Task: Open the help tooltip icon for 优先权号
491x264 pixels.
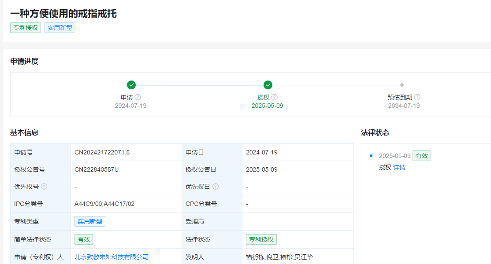Action: tap(44, 187)
